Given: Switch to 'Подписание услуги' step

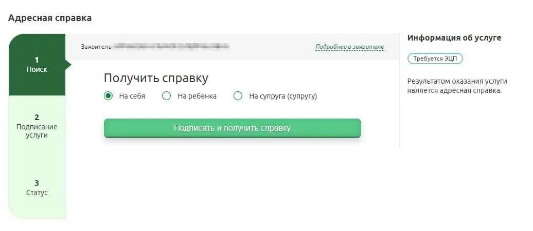Looking at the screenshot, I should tap(37, 126).
